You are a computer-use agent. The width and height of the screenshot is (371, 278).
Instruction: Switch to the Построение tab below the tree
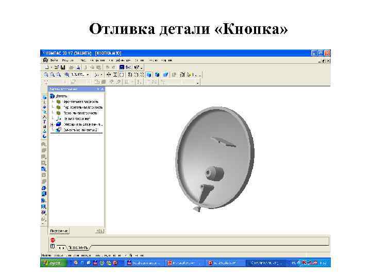(x=59, y=231)
